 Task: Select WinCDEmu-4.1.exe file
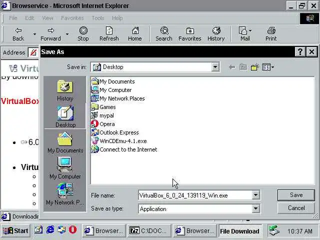click(x=119, y=141)
